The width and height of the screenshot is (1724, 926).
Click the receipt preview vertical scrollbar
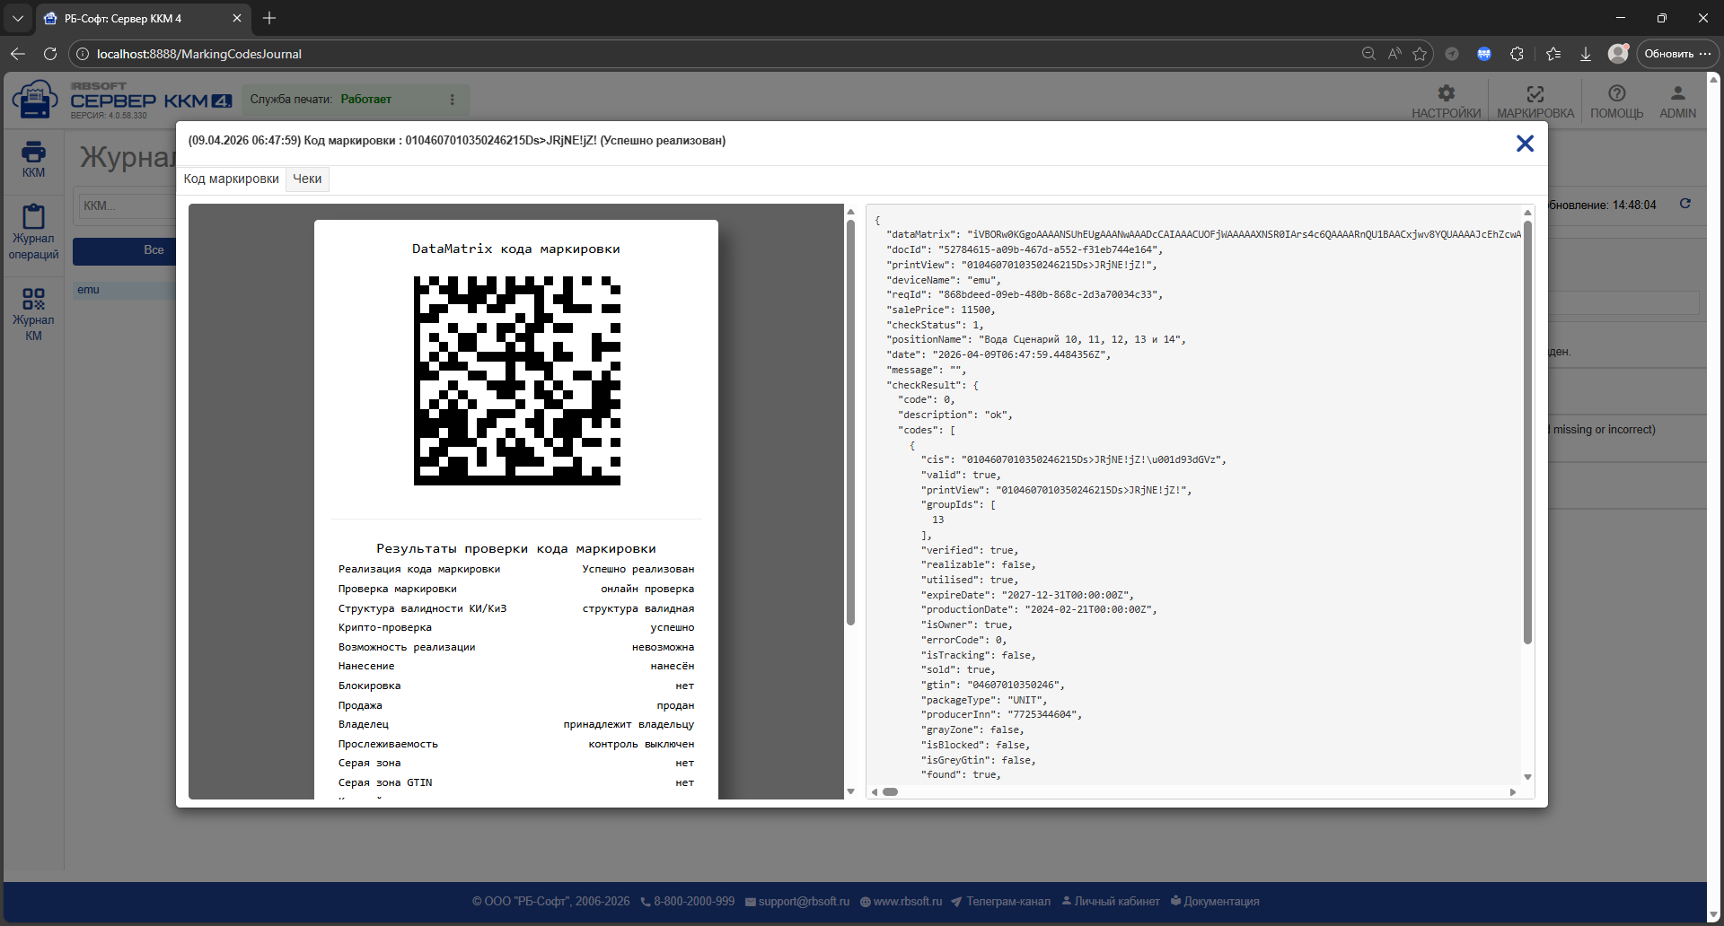tap(850, 422)
